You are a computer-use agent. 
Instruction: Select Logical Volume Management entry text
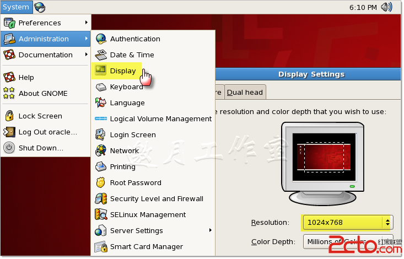click(161, 119)
